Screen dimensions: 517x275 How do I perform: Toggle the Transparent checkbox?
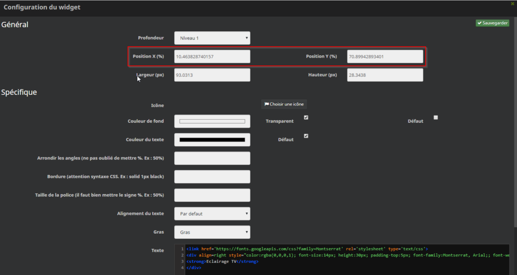(306, 118)
